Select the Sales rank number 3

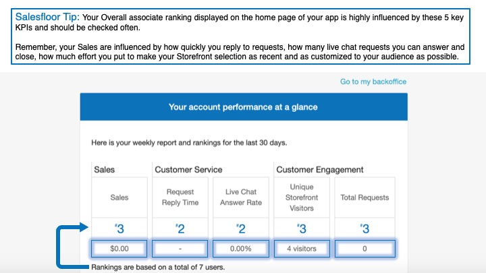tap(119, 229)
